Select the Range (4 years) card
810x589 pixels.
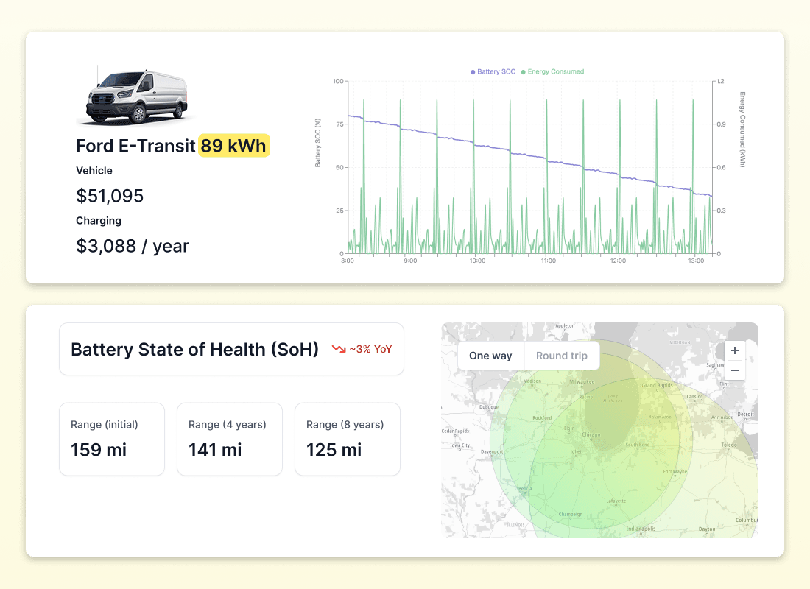pyautogui.click(x=230, y=439)
